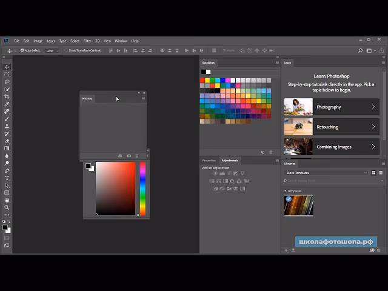Select the Blur tool
This screenshot has height=291, width=388.
pos(7,156)
